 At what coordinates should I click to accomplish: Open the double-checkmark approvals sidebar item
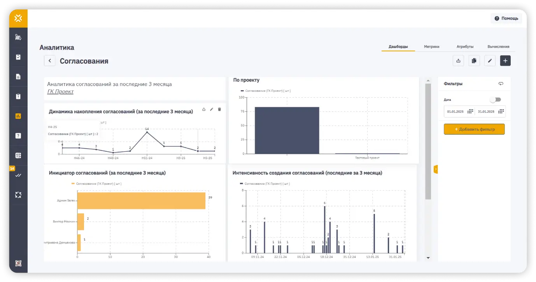point(18,175)
